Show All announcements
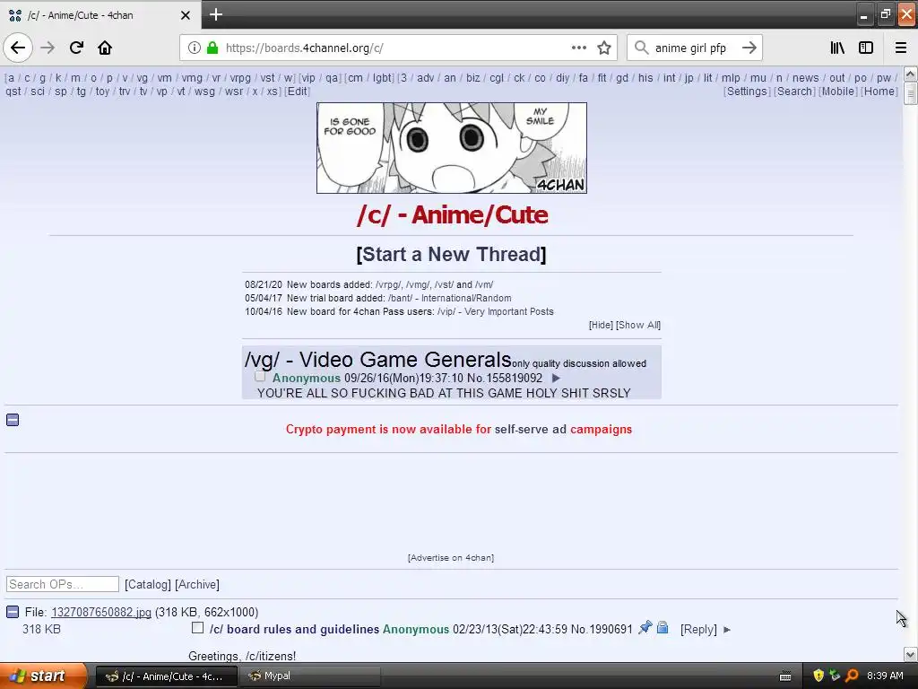This screenshot has height=689, width=918. pyautogui.click(x=638, y=325)
